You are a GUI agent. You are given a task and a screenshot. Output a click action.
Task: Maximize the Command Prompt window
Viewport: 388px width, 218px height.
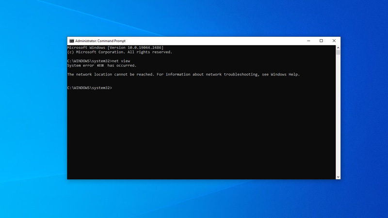coord(321,41)
